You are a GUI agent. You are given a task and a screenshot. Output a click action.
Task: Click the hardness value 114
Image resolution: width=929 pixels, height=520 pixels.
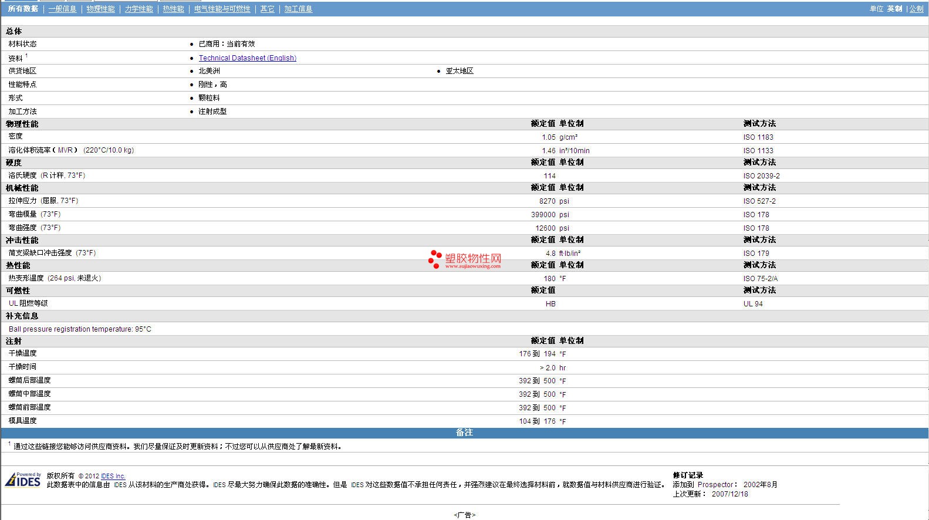pyautogui.click(x=549, y=176)
